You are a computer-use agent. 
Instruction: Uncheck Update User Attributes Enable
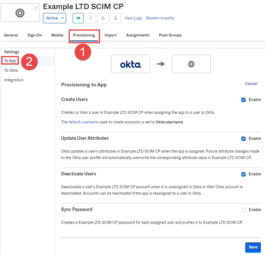pyautogui.click(x=243, y=139)
